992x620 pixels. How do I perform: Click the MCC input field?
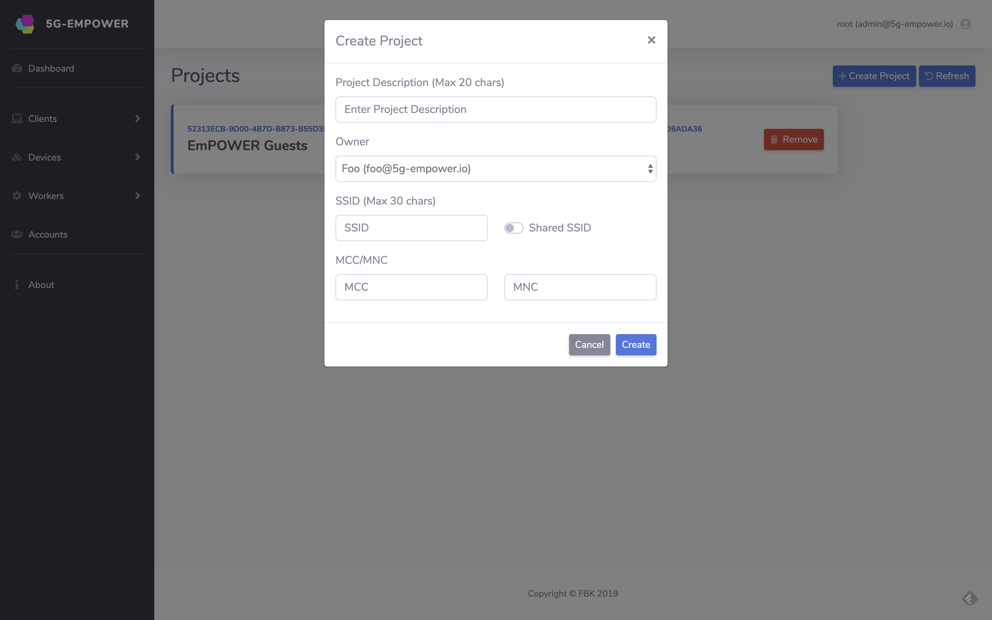[x=411, y=287]
